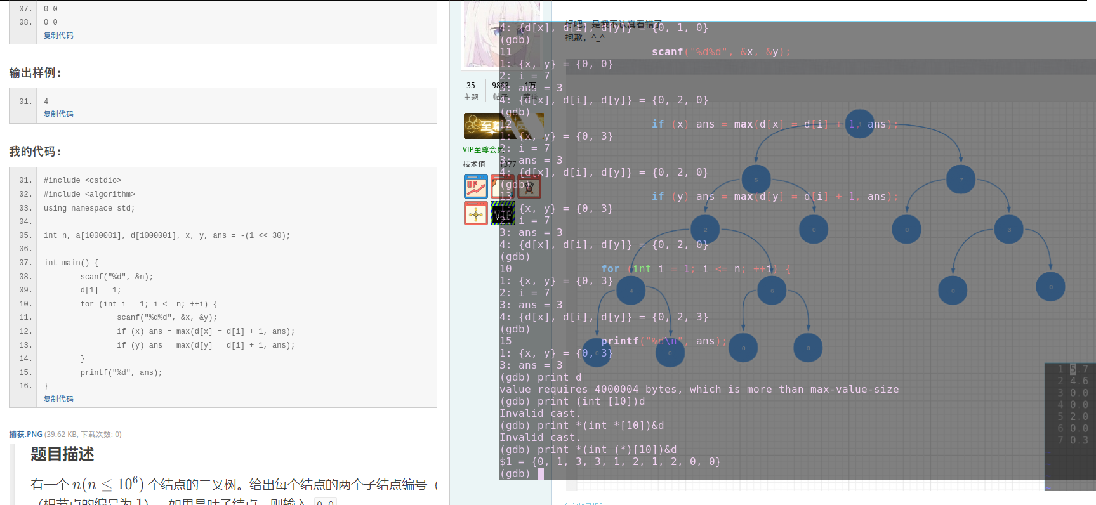Screen dimensions: 1096x505
Task: Click line 05 declaring a[1000001] and d[1000001]
Action: [167, 236]
